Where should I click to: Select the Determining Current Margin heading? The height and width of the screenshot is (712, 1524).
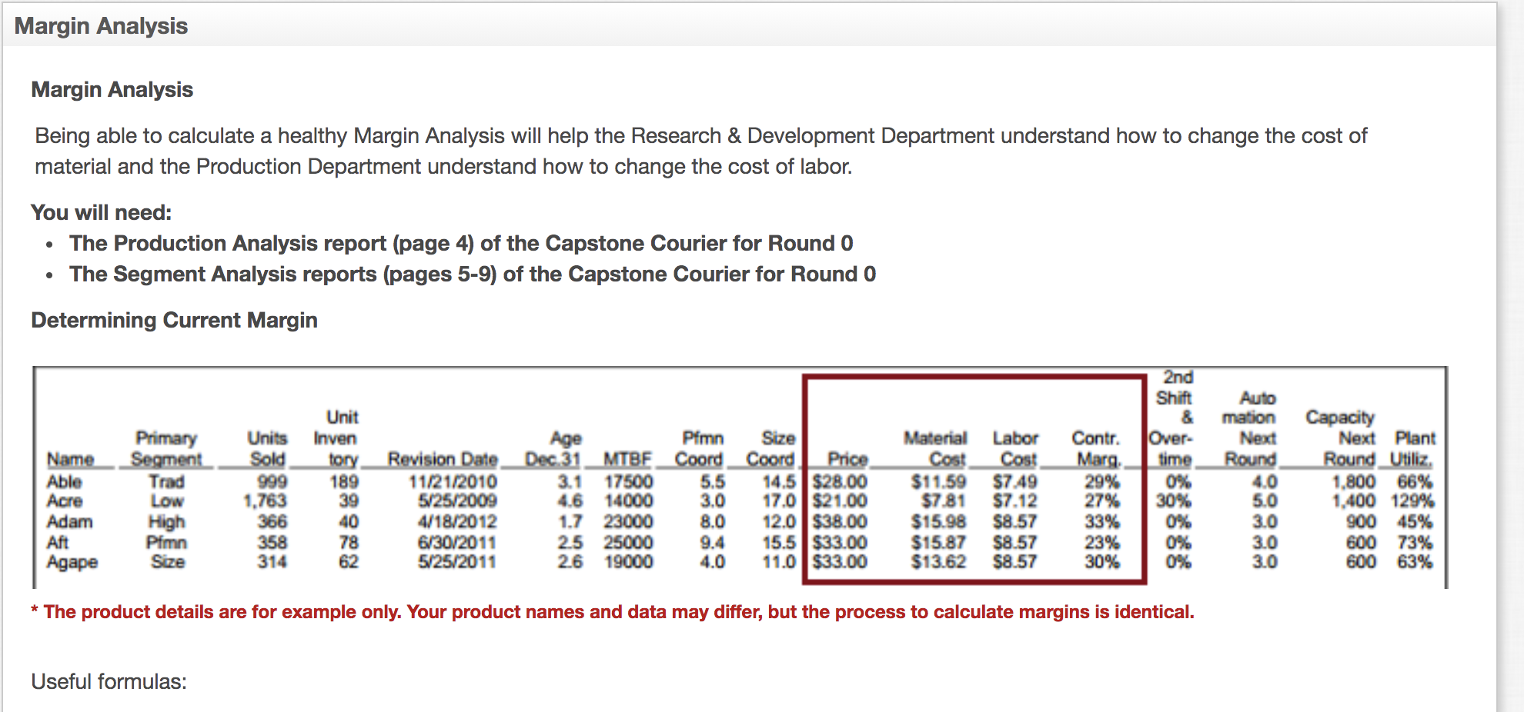click(x=173, y=320)
